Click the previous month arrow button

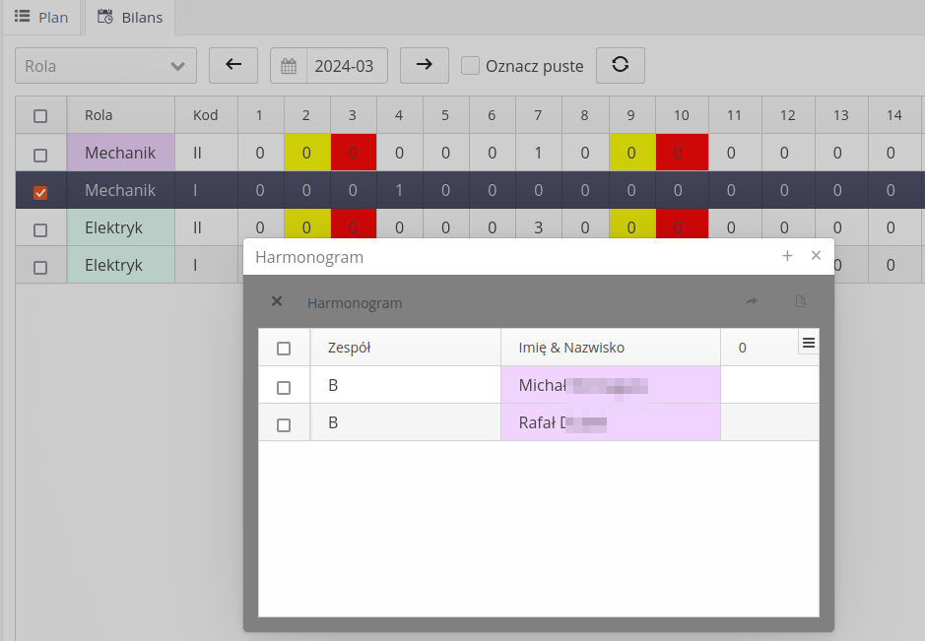pyautogui.click(x=233, y=65)
